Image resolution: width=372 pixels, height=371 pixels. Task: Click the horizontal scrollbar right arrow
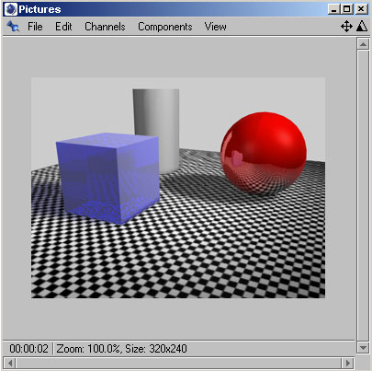(x=348, y=363)
